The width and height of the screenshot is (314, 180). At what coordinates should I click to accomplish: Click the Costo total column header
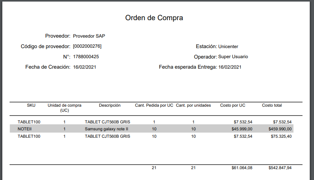[272, 106]
